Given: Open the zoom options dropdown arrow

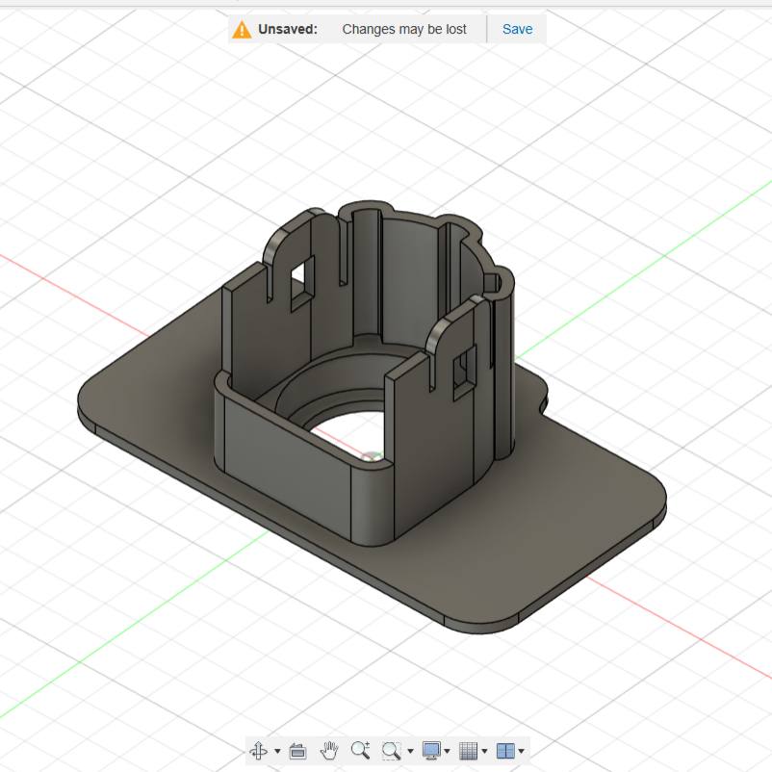Looking at the screenshot, I should [x=410, y=752].
